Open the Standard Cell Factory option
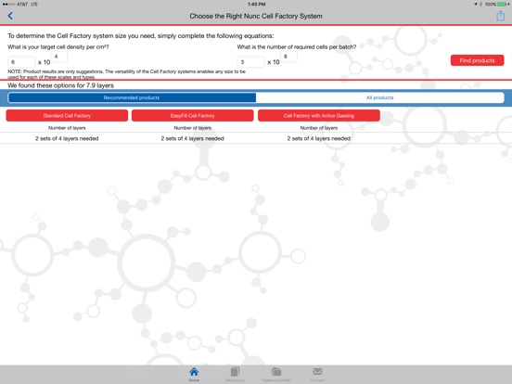Image resolution: width=512 pixels, height=384 pixels. [x=67, y=116]
